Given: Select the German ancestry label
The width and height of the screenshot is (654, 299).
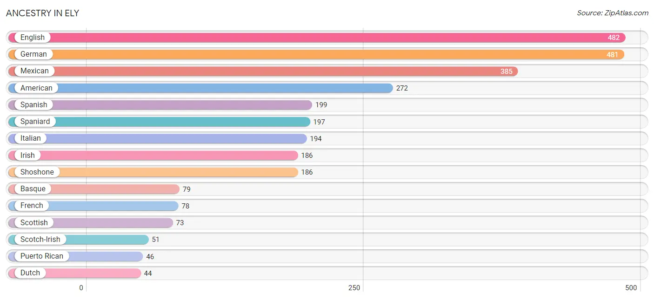Looking at the screenshot, I should (x=33, y=54).
